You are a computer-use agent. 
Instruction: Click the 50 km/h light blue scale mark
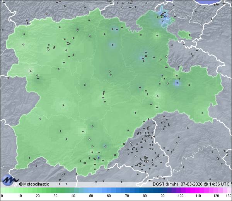[91, 196]
